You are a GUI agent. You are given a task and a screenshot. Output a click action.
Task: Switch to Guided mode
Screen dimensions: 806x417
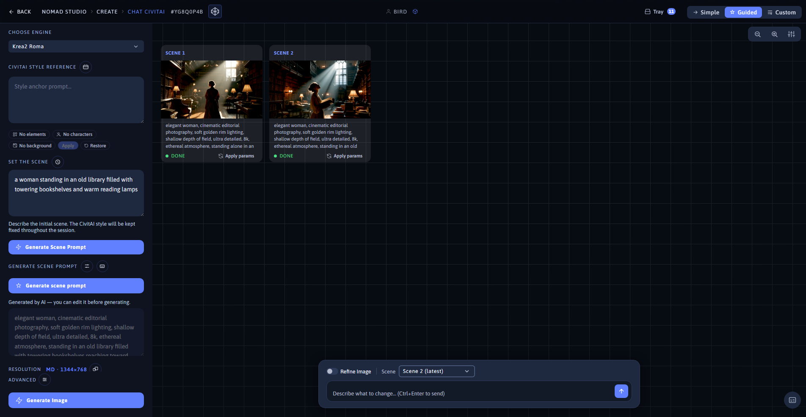pos(743,12)
